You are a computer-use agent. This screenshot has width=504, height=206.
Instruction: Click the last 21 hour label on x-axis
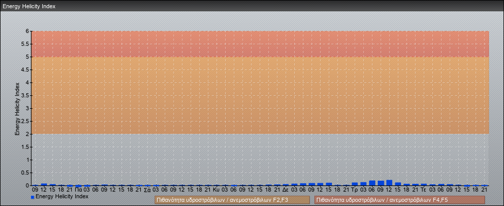pyautogui.click(x=484, y=190)
